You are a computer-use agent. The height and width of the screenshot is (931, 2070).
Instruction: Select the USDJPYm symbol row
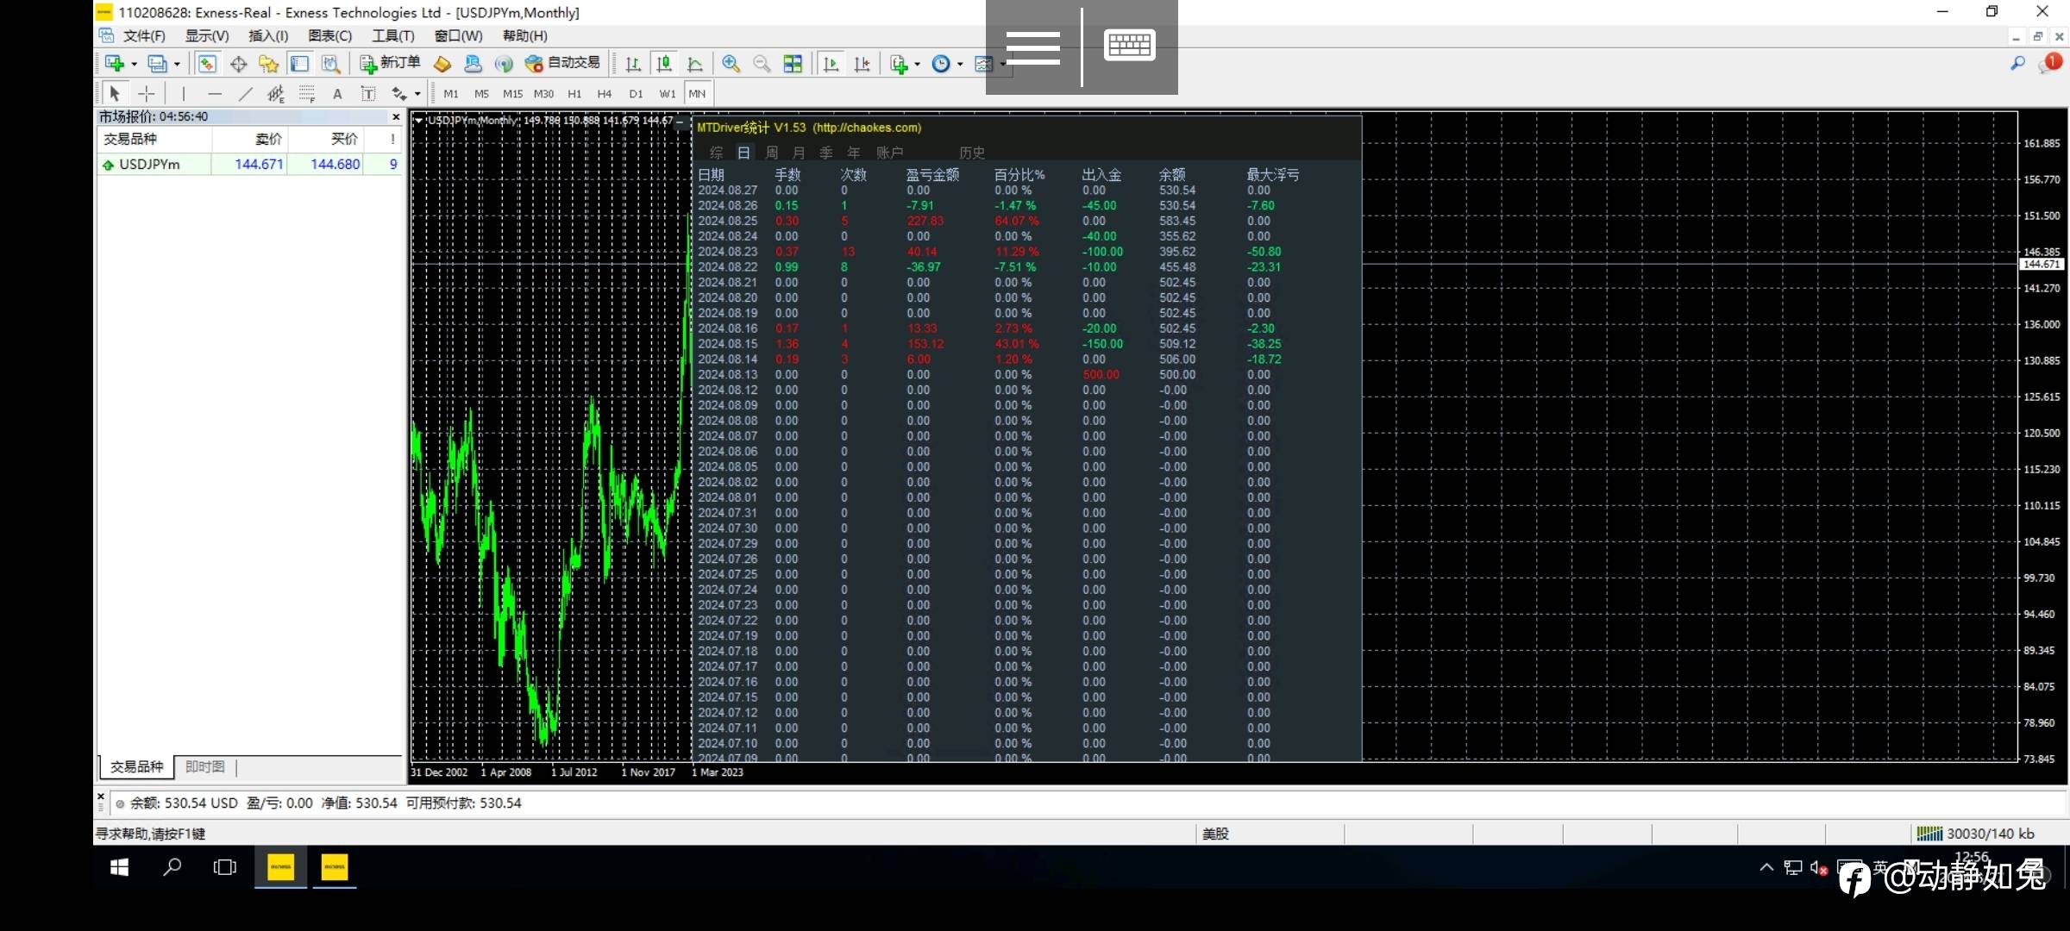[x=150, y=164]
